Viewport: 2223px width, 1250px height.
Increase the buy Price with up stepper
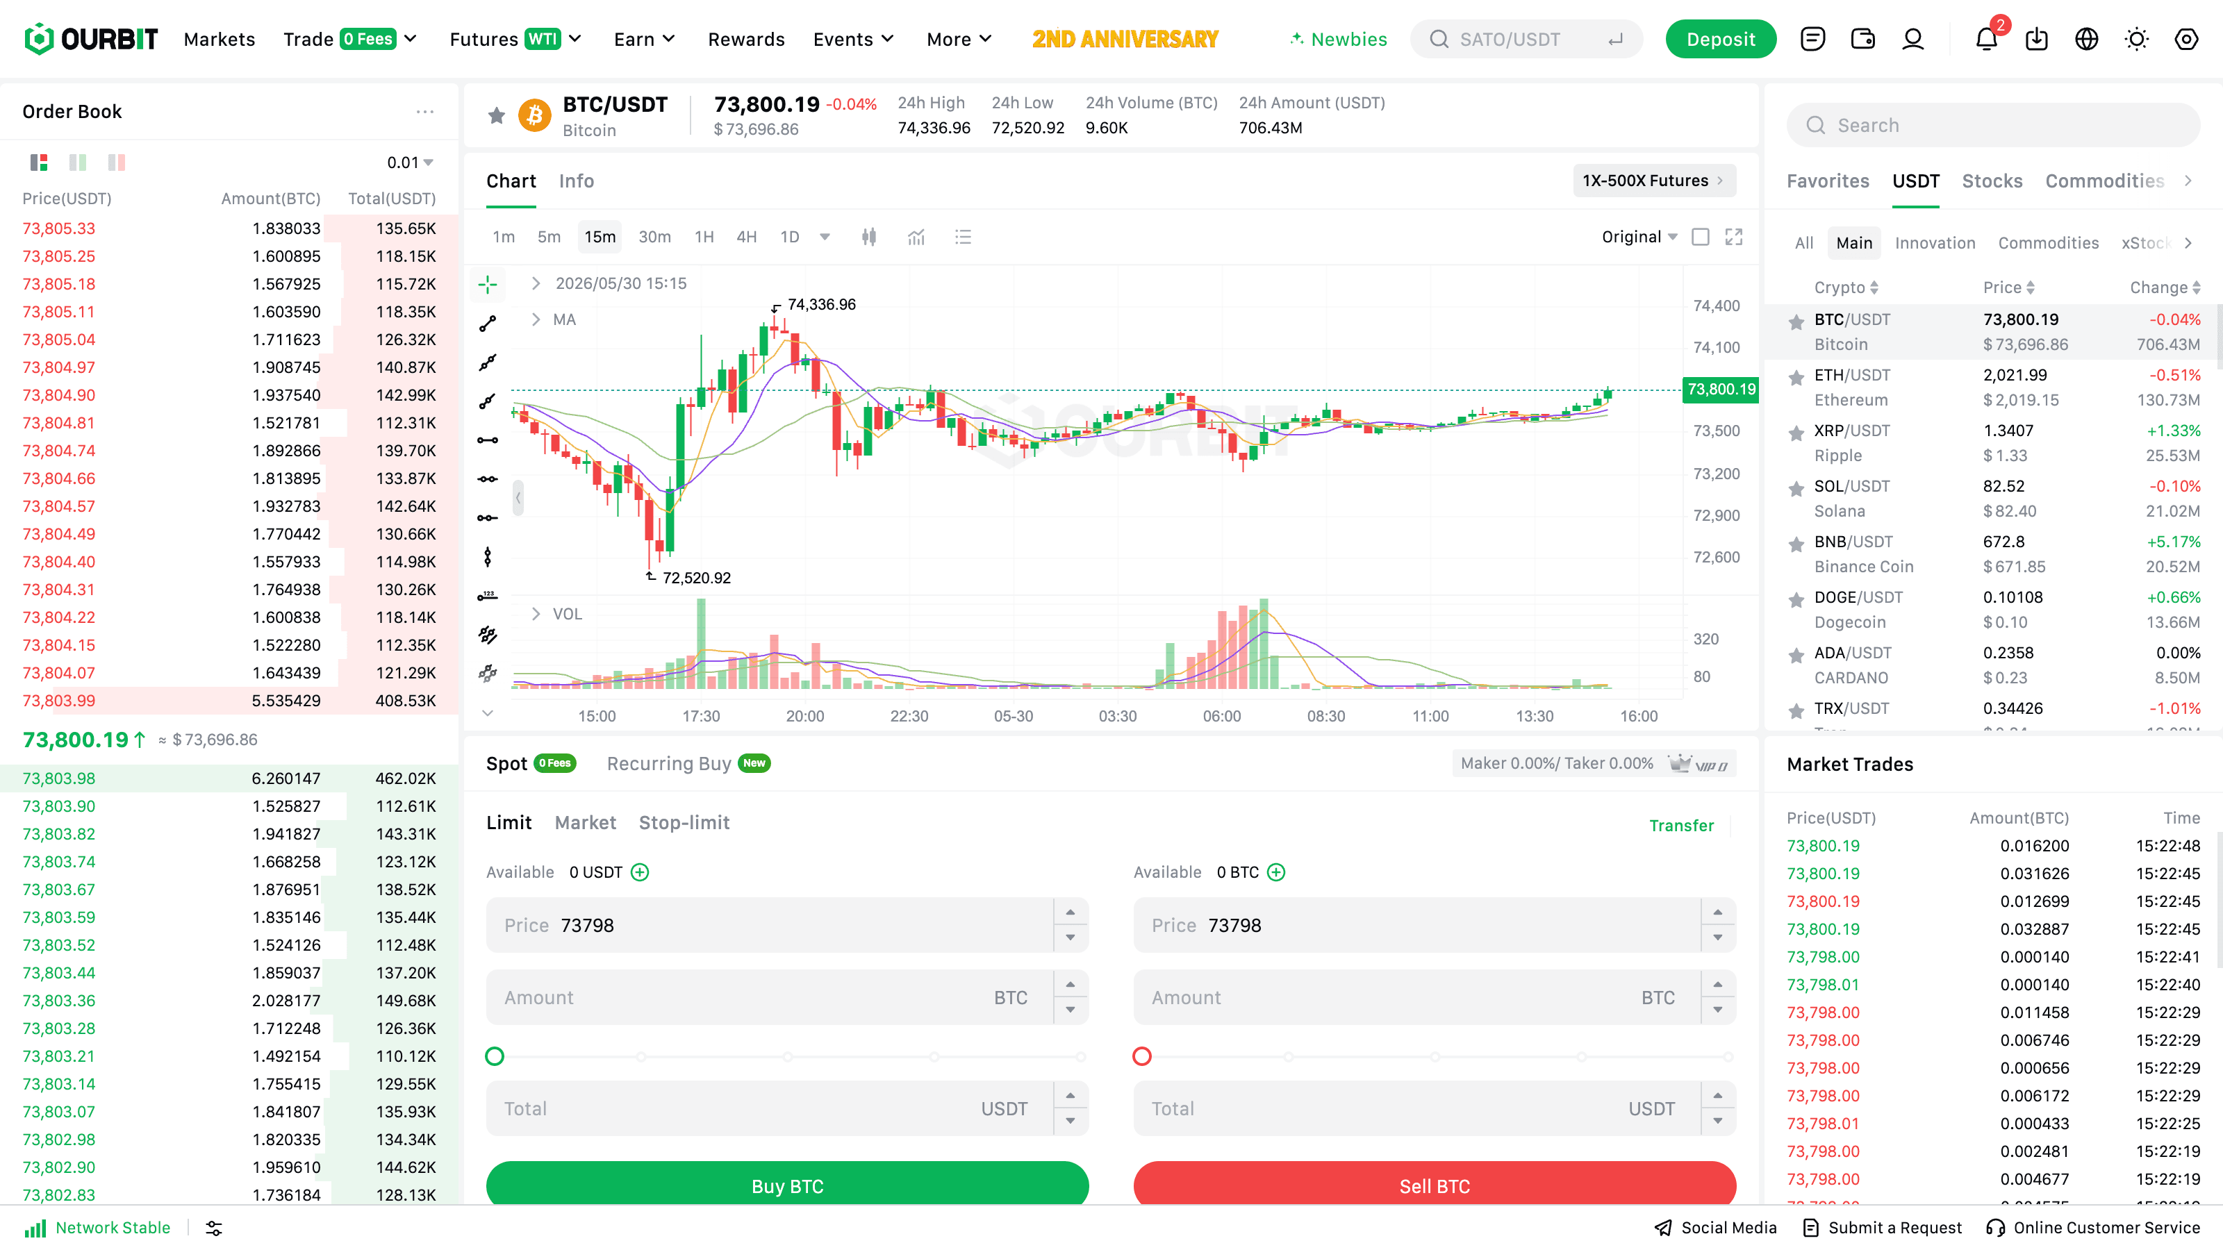[x=1070, y=912]
